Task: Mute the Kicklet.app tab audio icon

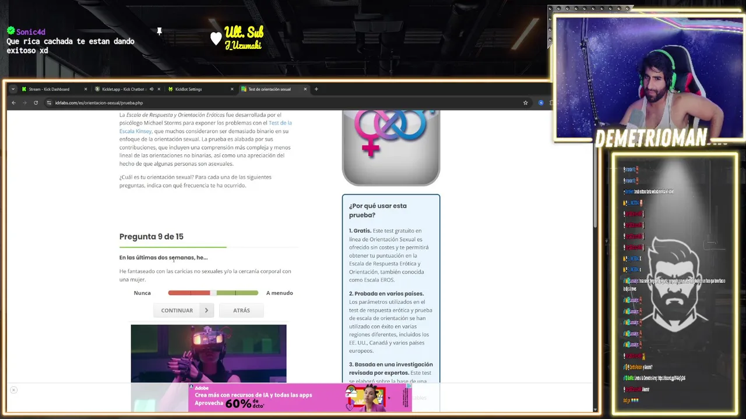Action: click(x=151, y=89)
